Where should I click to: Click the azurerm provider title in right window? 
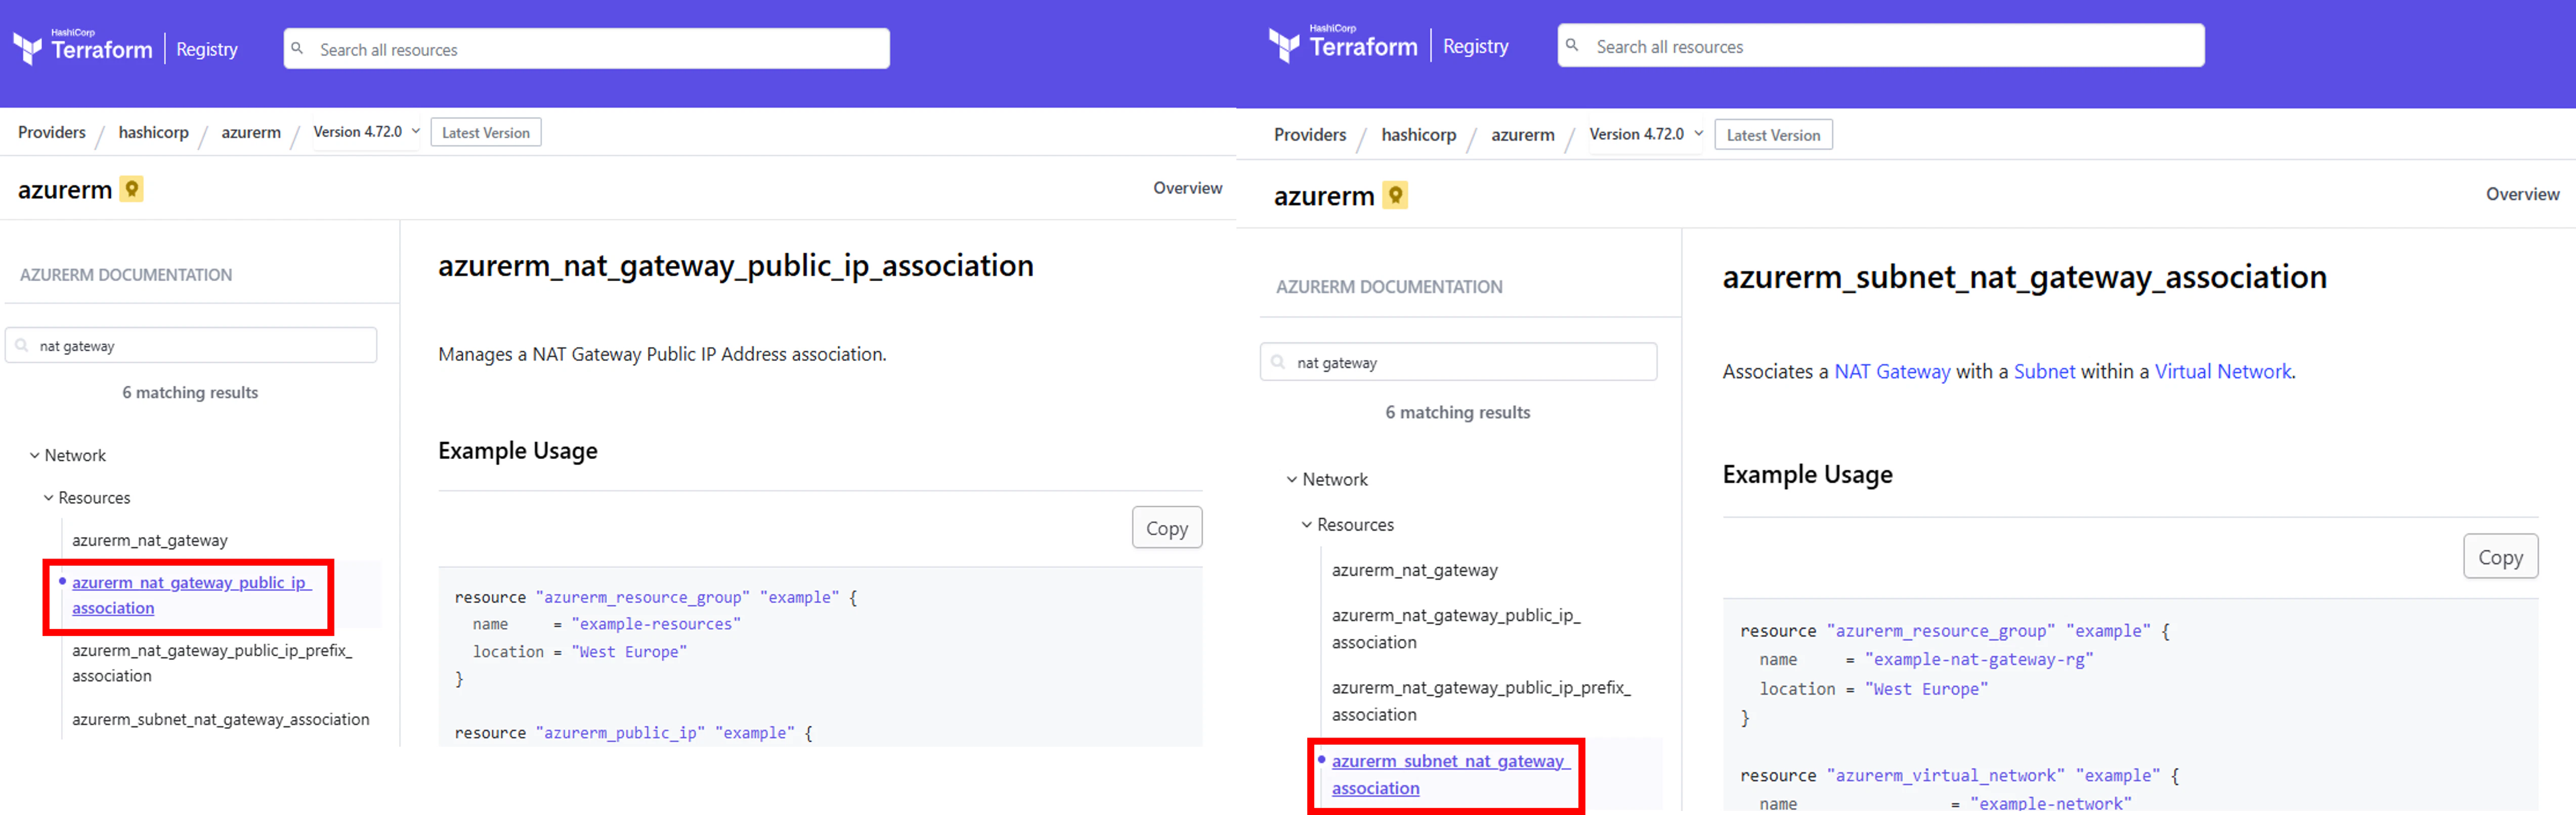[1324, 196]
